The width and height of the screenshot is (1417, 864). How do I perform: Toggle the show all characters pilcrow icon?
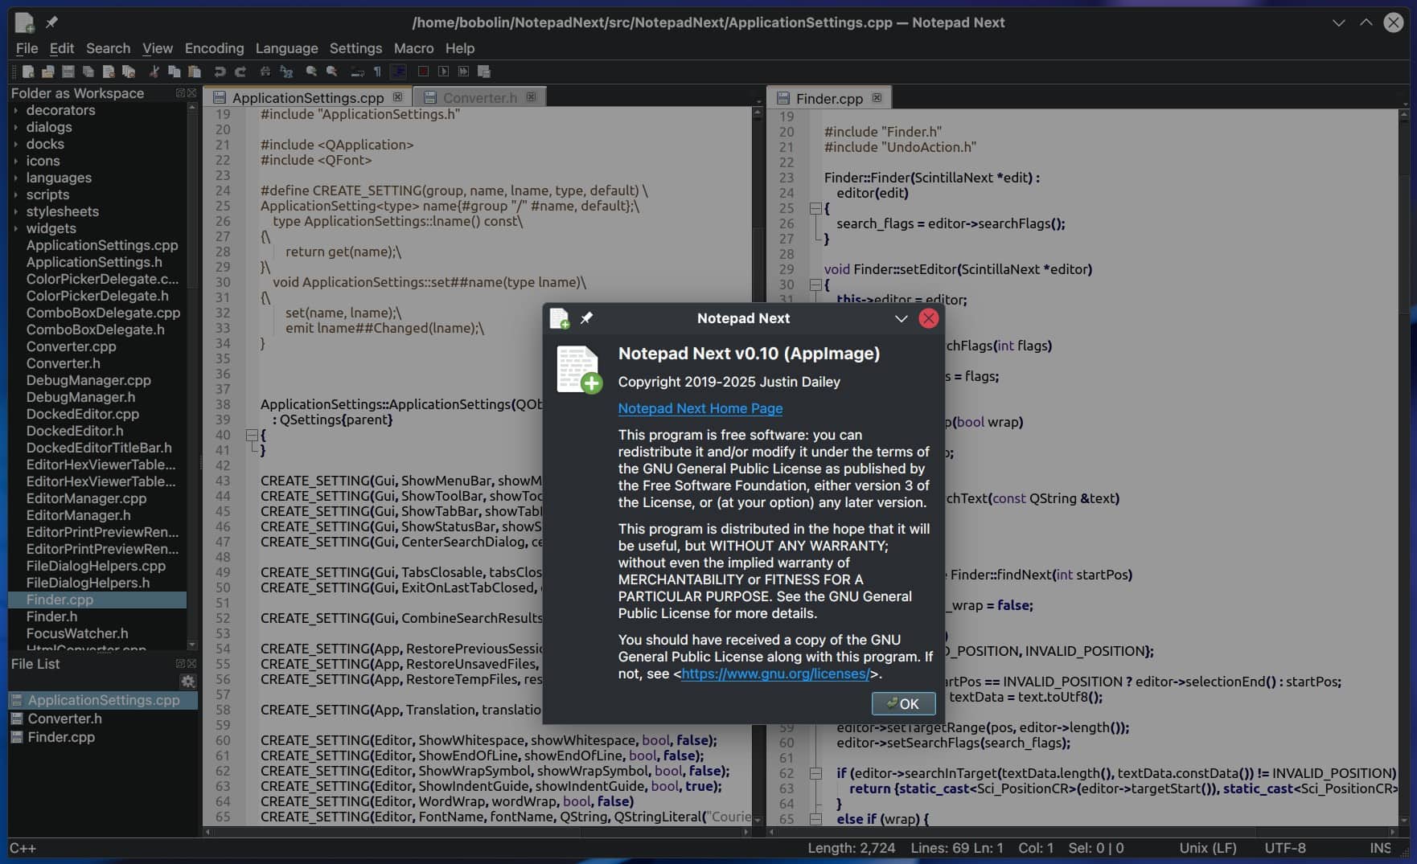coord(378,72)
